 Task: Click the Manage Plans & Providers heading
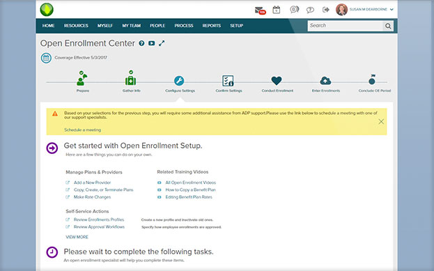point(94,172)
